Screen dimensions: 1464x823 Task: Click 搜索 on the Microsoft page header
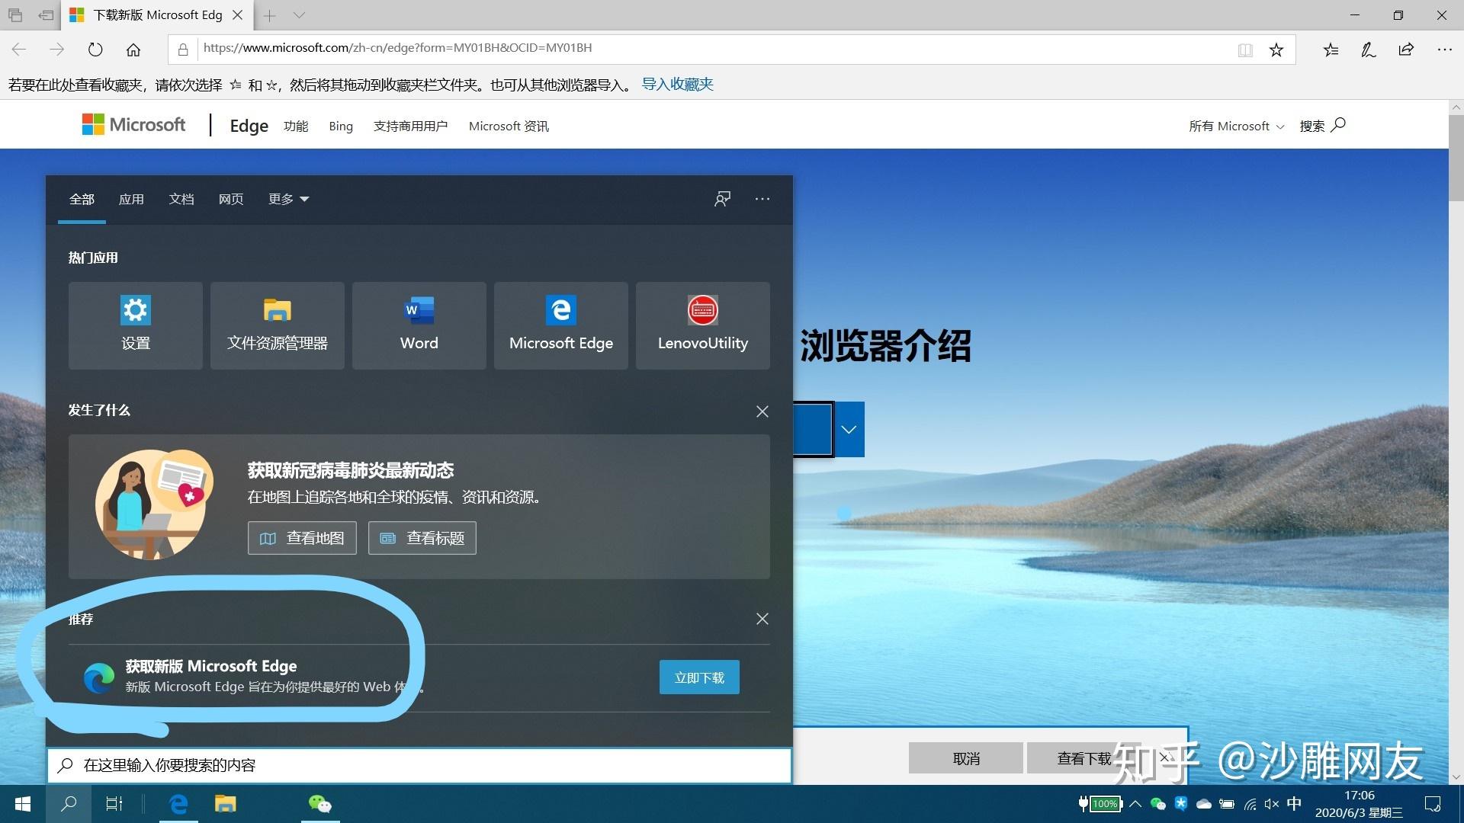point(1323,126)
